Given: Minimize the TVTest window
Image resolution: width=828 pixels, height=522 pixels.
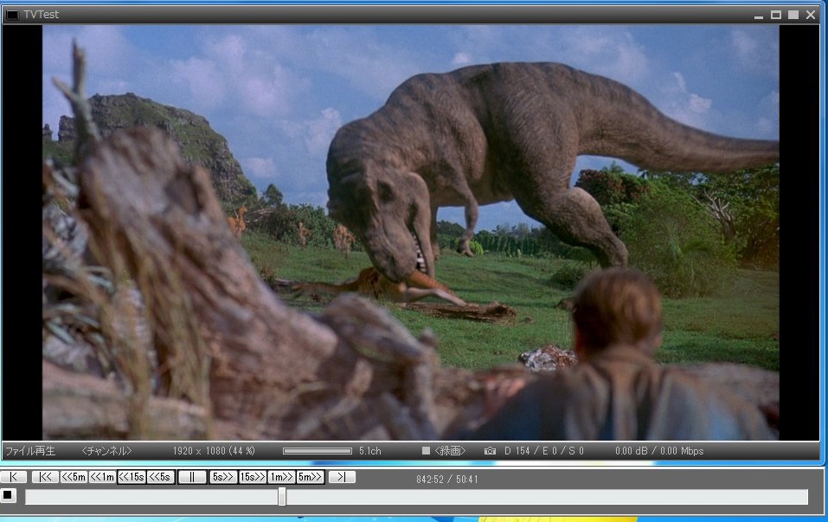Looking at the screenshot, I should (x=759, y=16).
